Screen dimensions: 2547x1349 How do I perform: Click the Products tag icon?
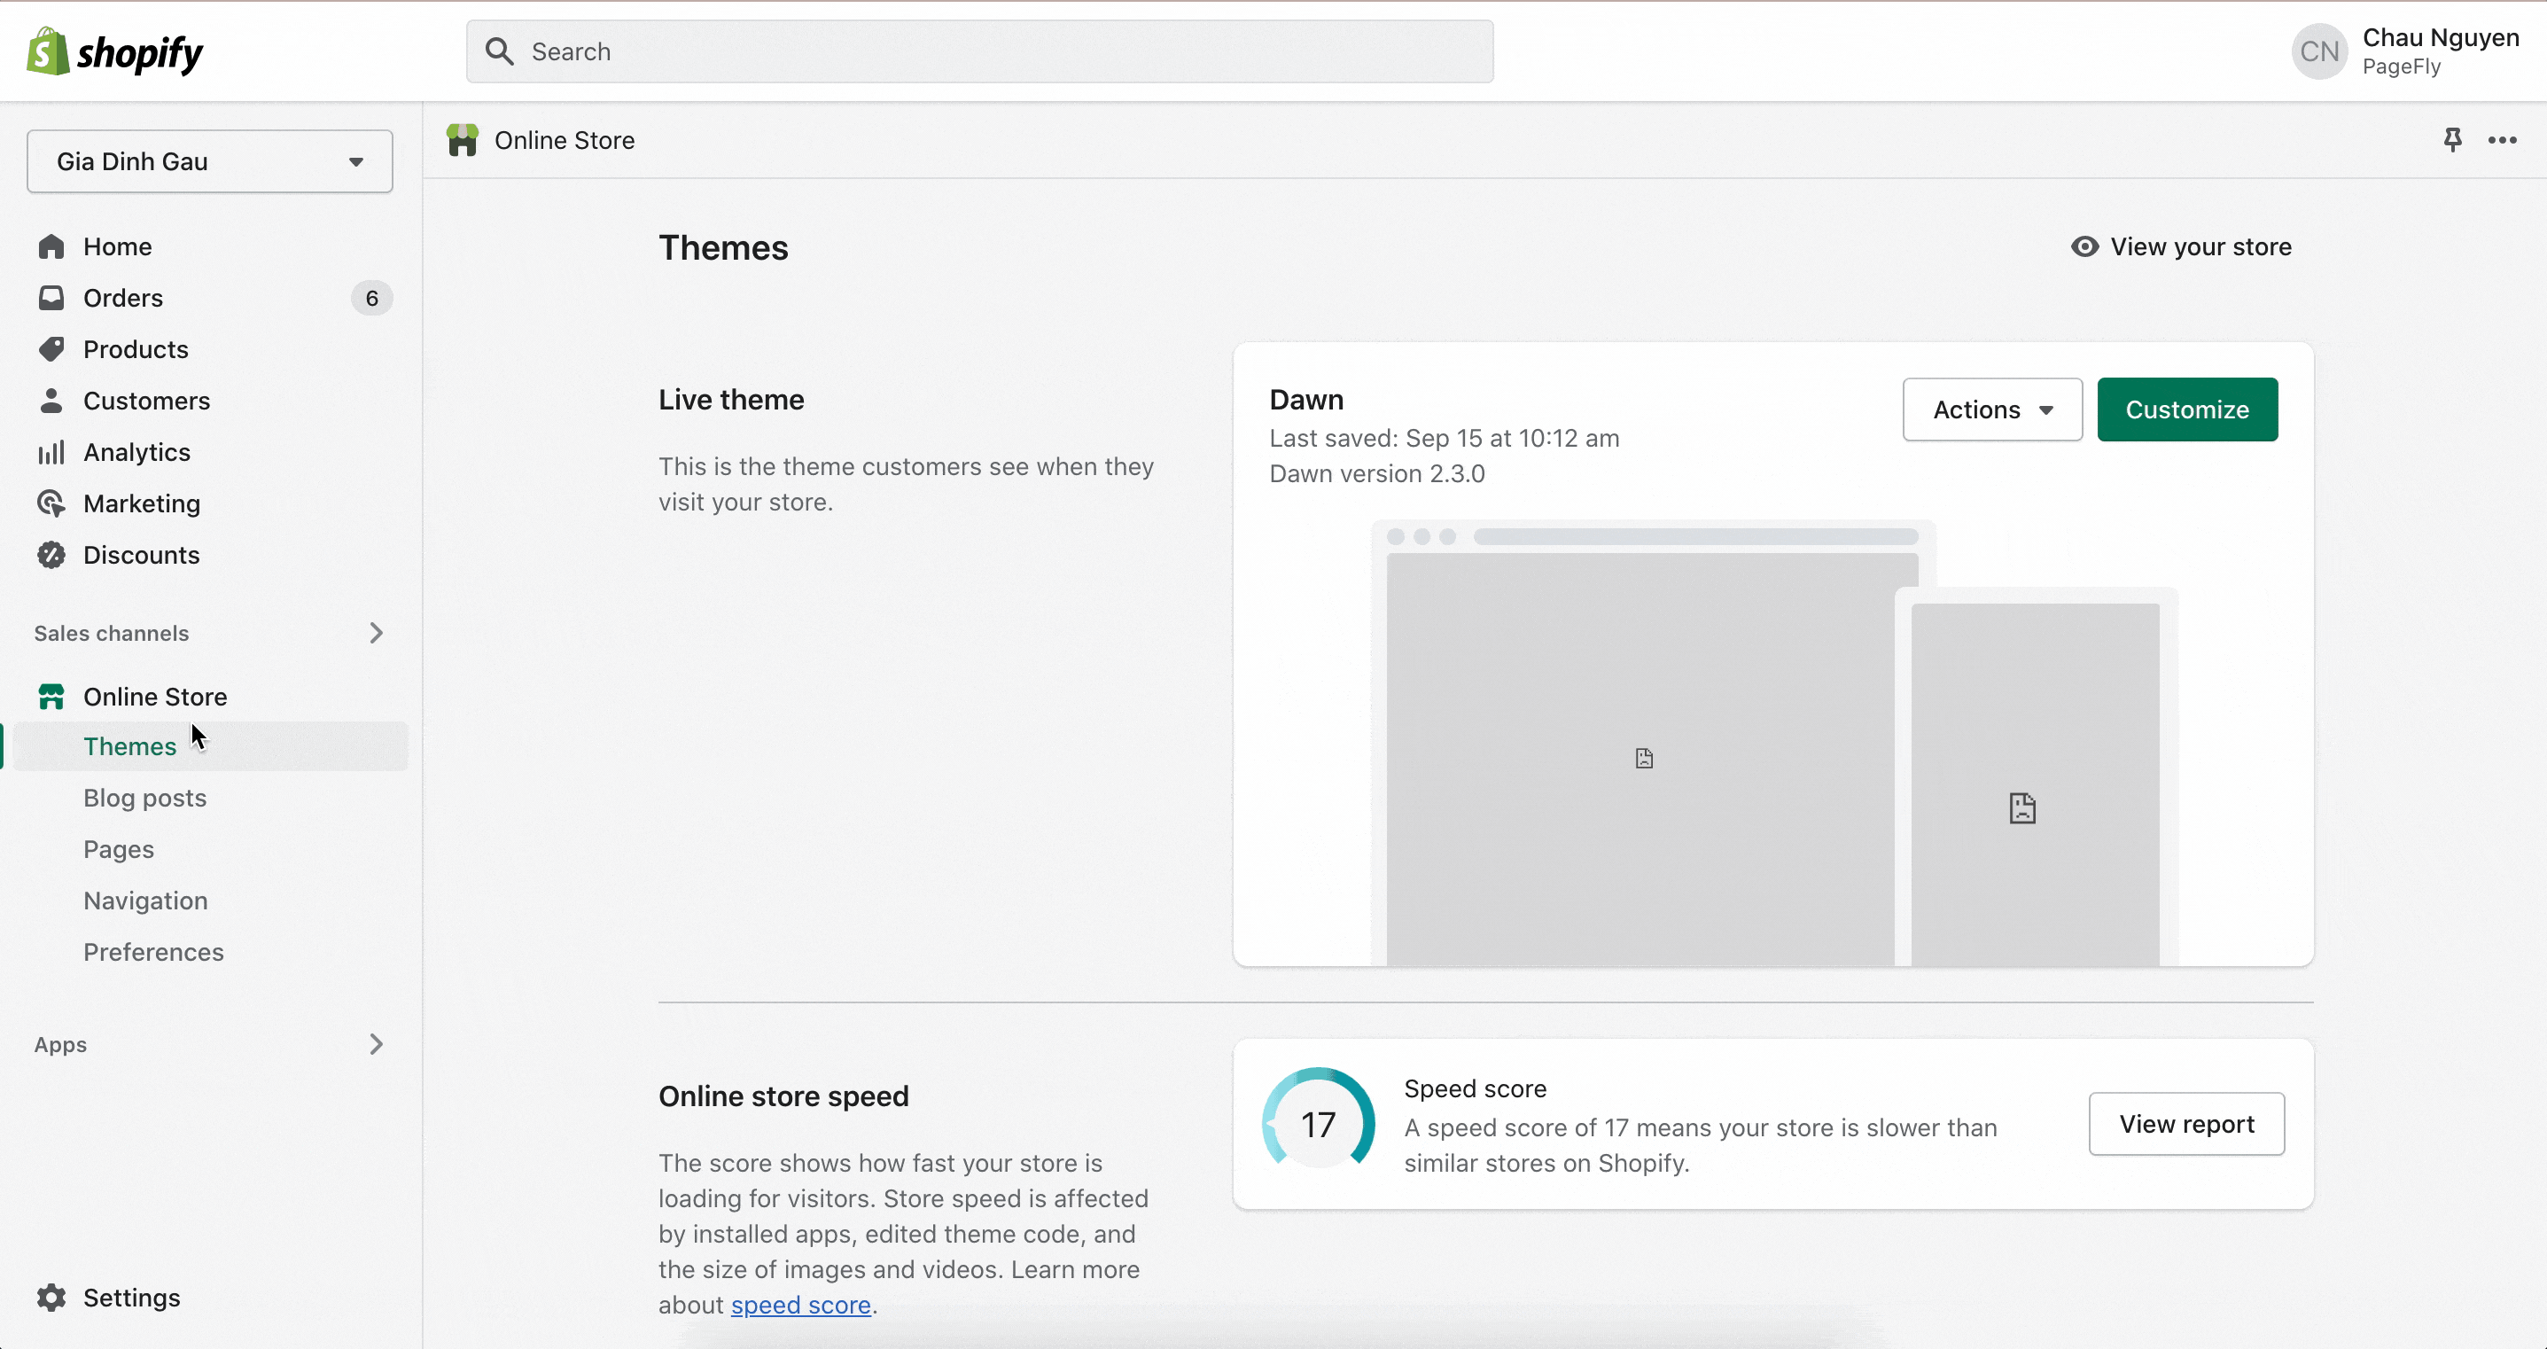(x=51, y=349)
